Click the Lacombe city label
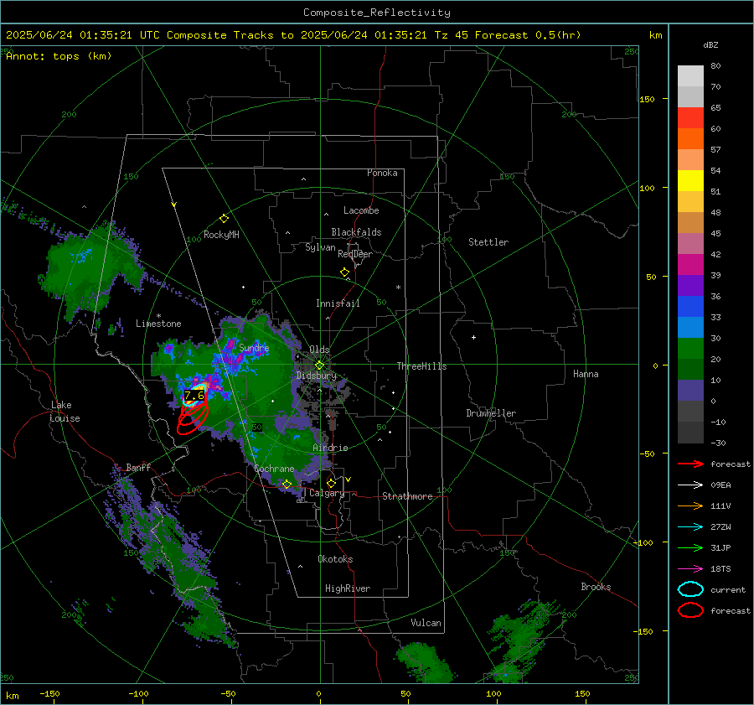Image resolution: width=754 pixels, height=705 pixels. pos(361,210)
